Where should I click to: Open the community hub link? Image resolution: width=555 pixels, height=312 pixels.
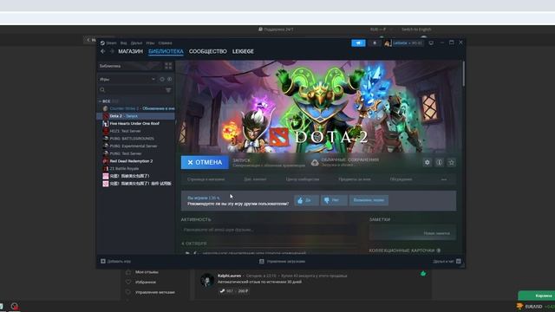click(303, 179)
